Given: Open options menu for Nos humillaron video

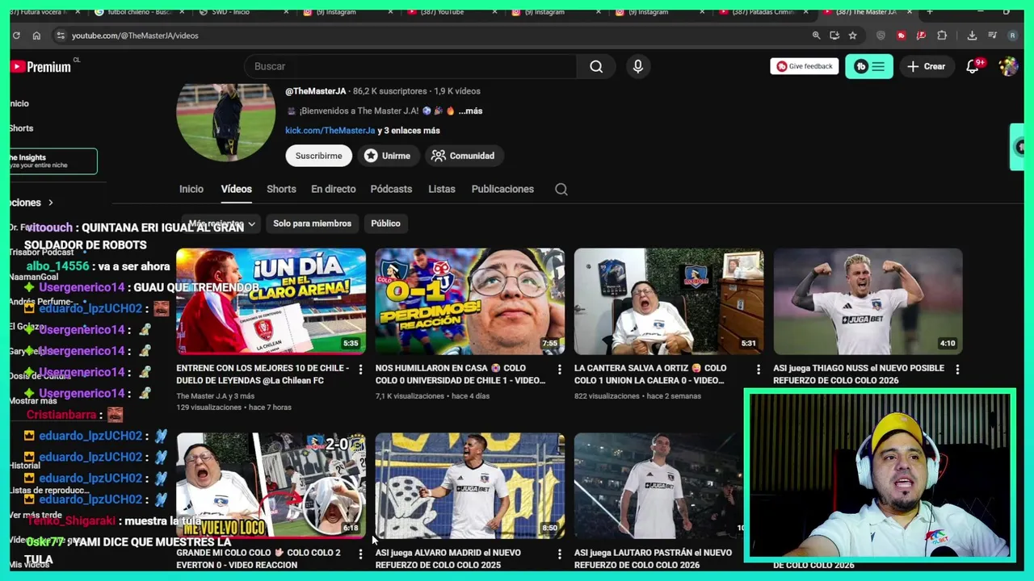Looking at the screenshot, I should click(559, 370).
